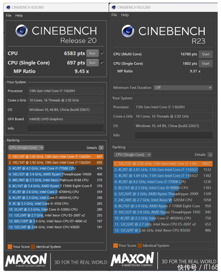
Task: Click the R20 Cores x GHz field
Action: coord(66,100)
